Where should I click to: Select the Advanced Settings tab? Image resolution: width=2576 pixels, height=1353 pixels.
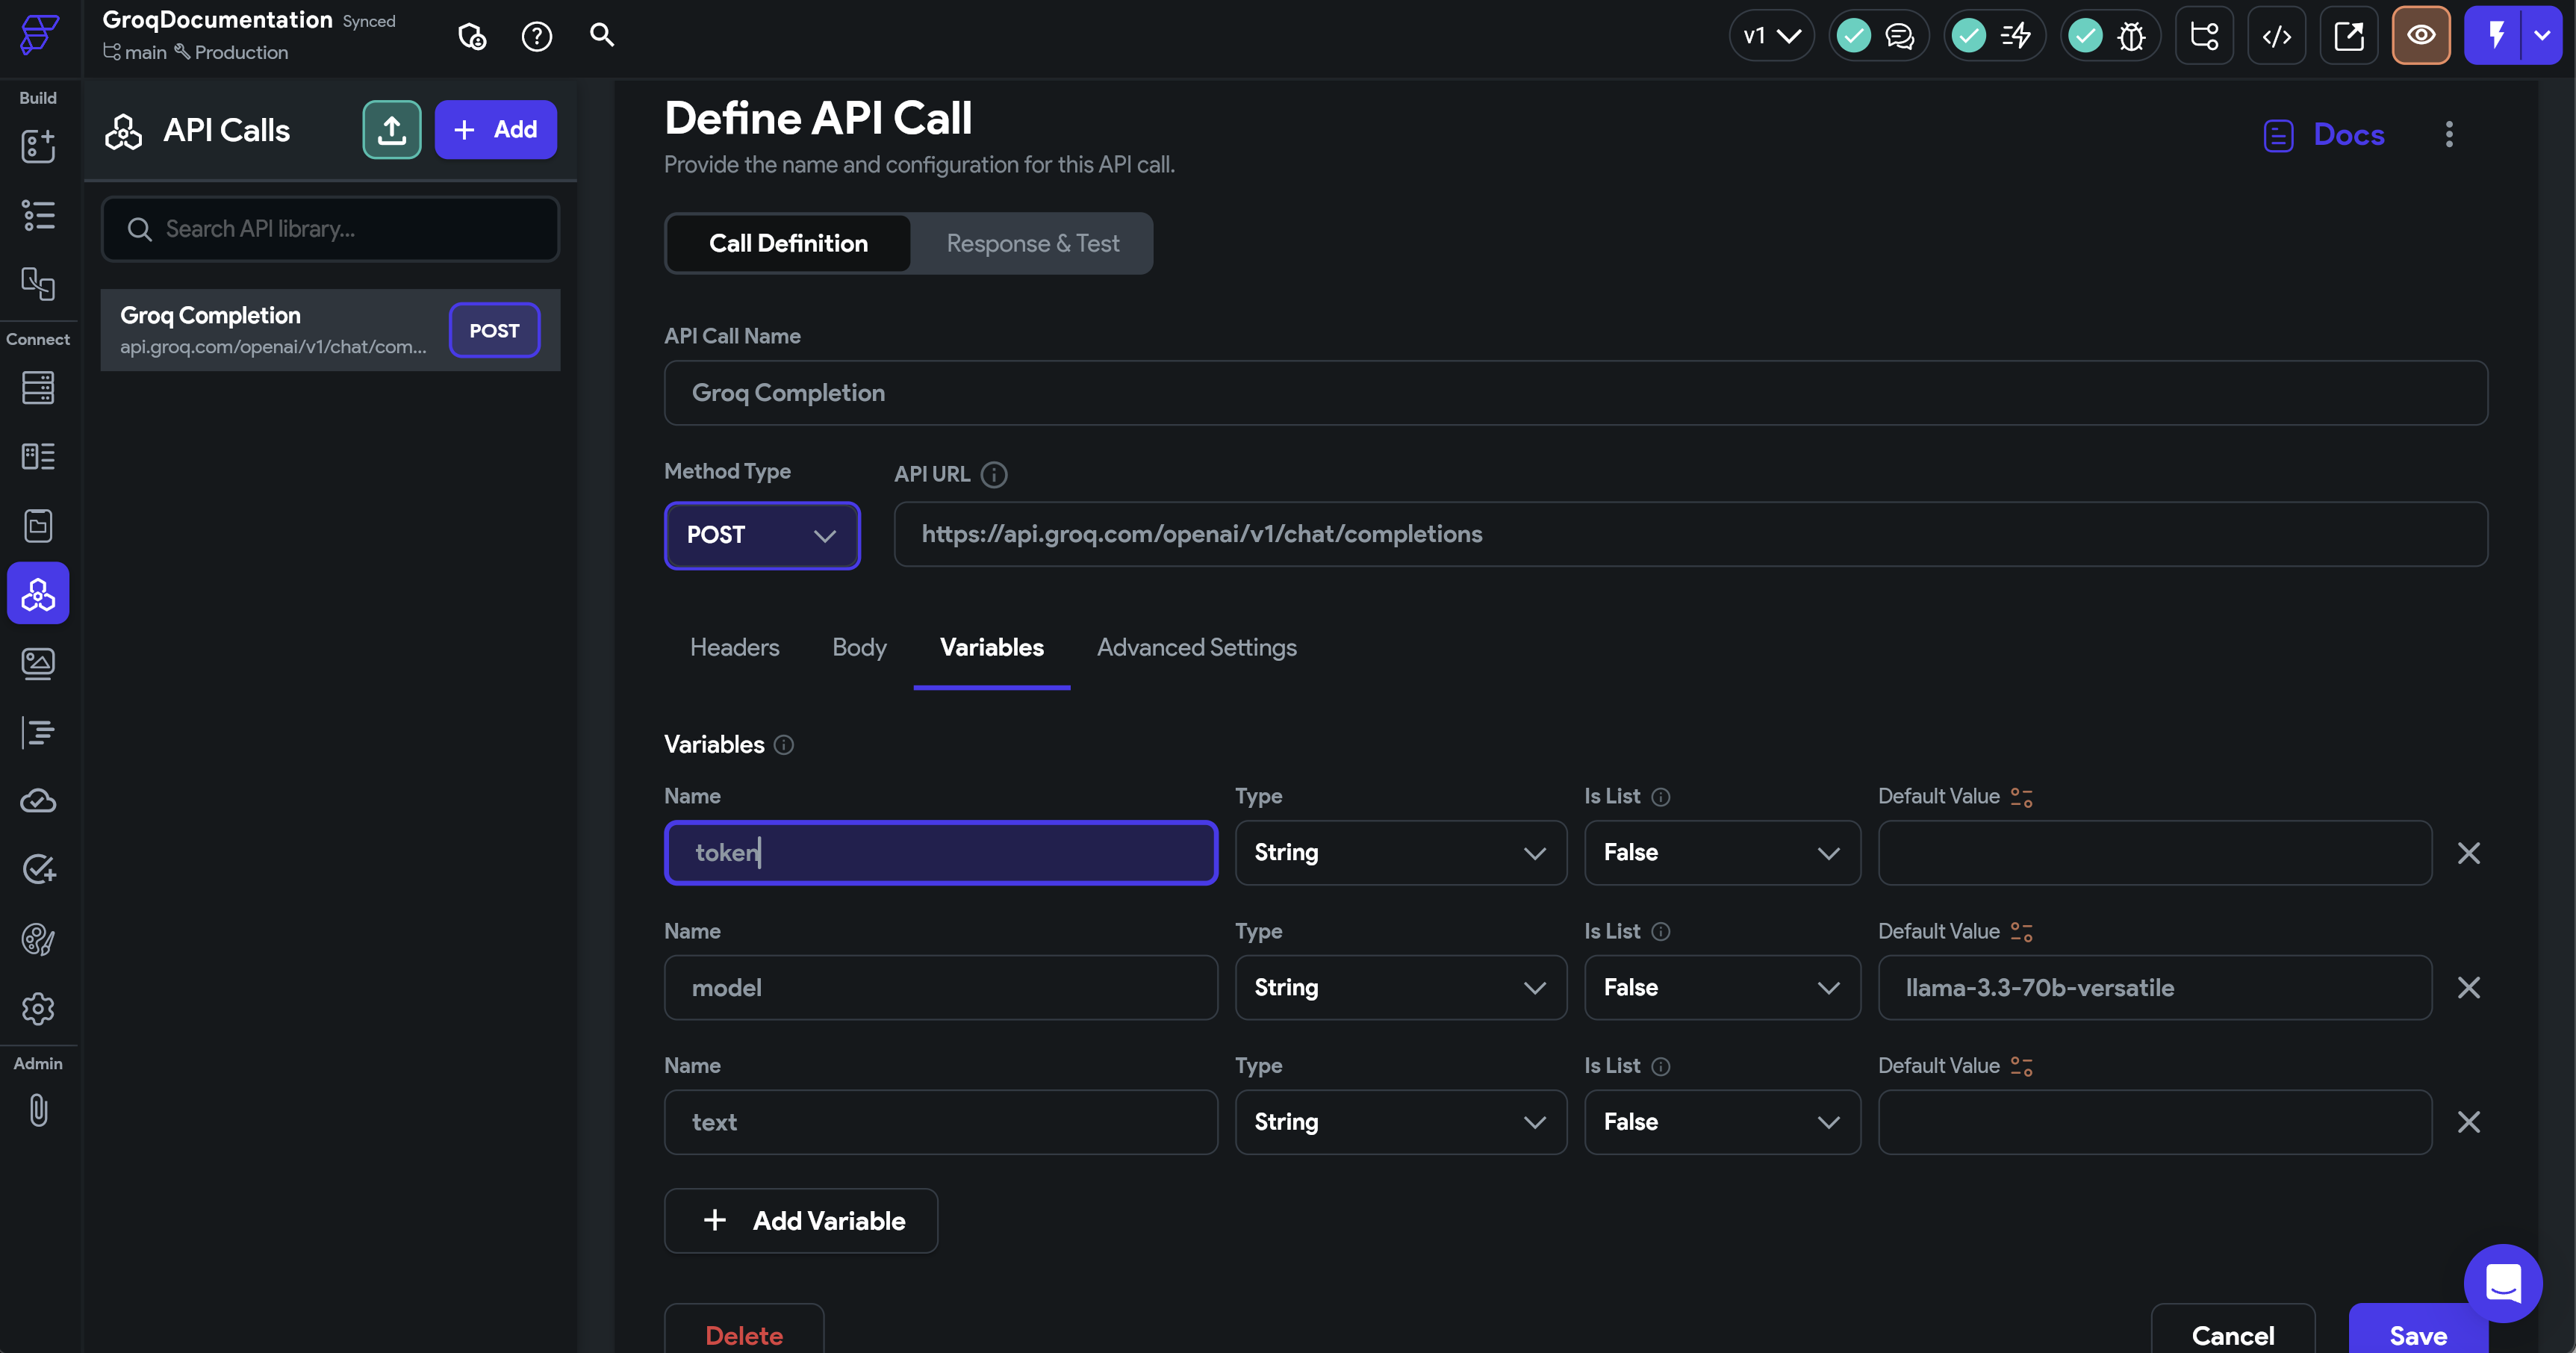(1196, 647)
